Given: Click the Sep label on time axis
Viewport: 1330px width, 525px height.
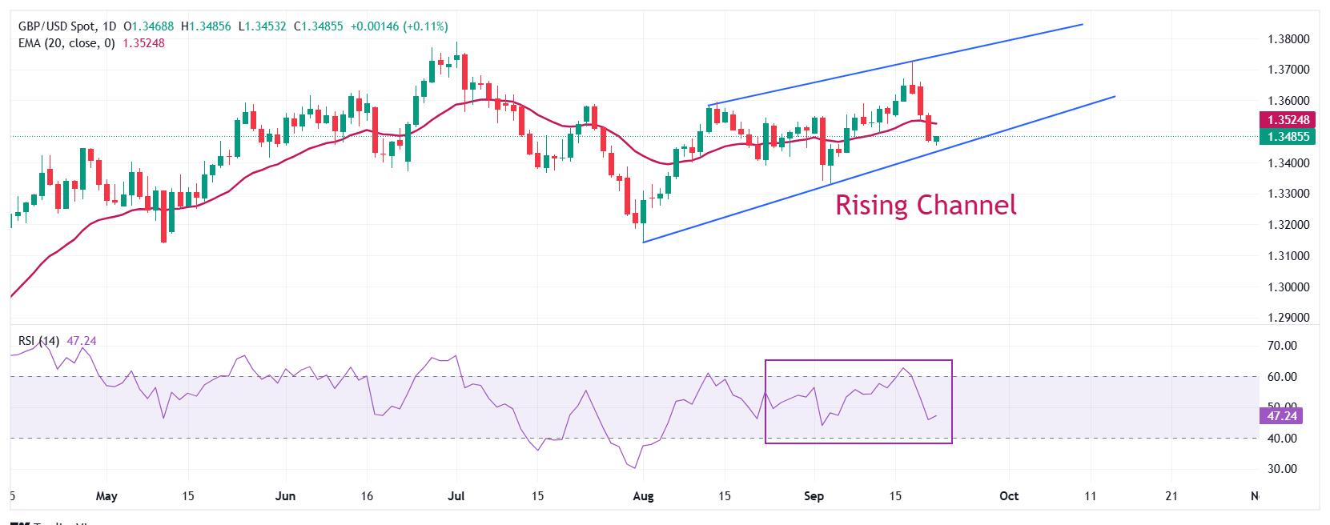Looking at the screenshot, I should point(814,496).
